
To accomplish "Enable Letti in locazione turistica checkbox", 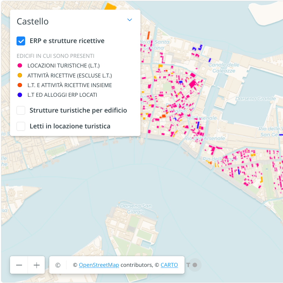I will 21,126.
